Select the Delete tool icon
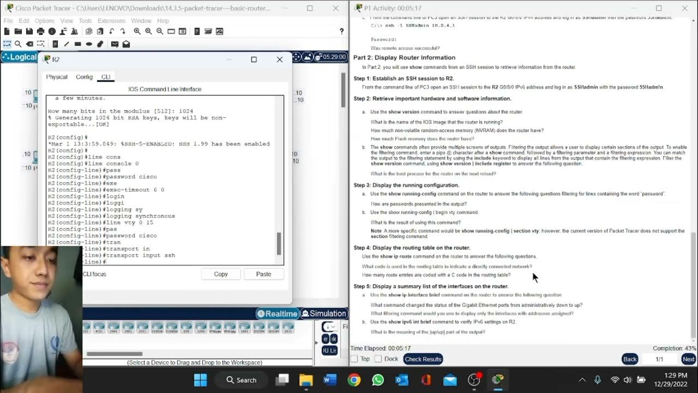698x393 pixels. point(30,44)
